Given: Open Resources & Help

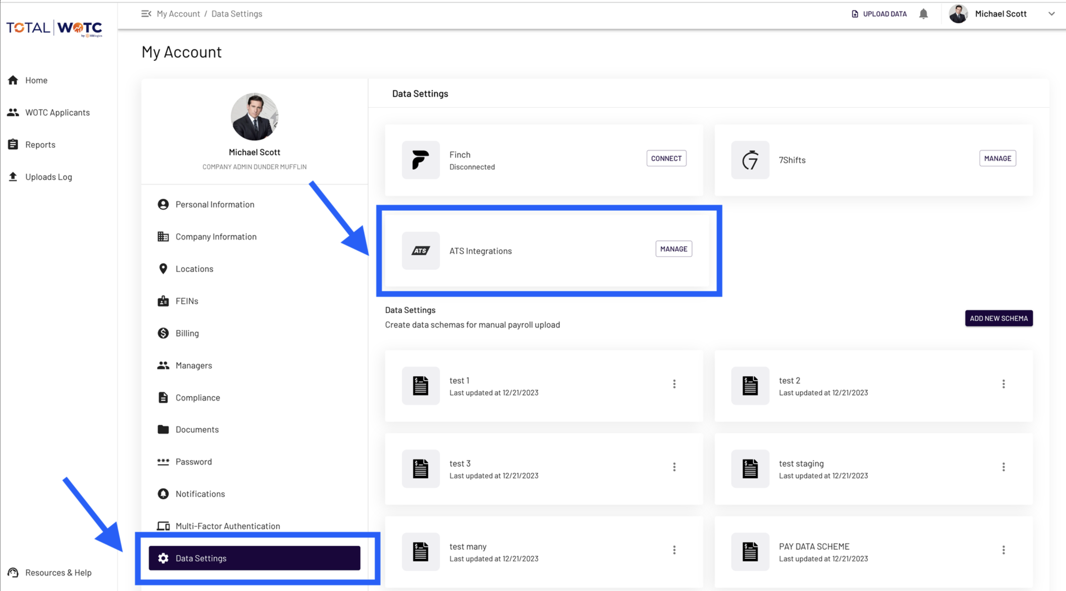Looking at the screenshot, I should [x=58, y=573].
